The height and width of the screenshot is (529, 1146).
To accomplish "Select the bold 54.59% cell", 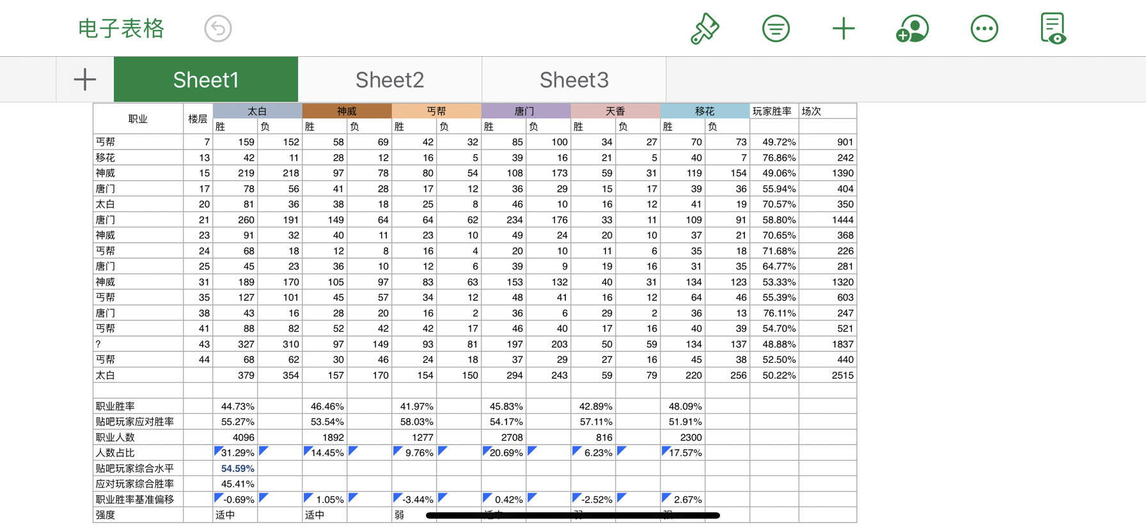I will [x=235, y=468].
